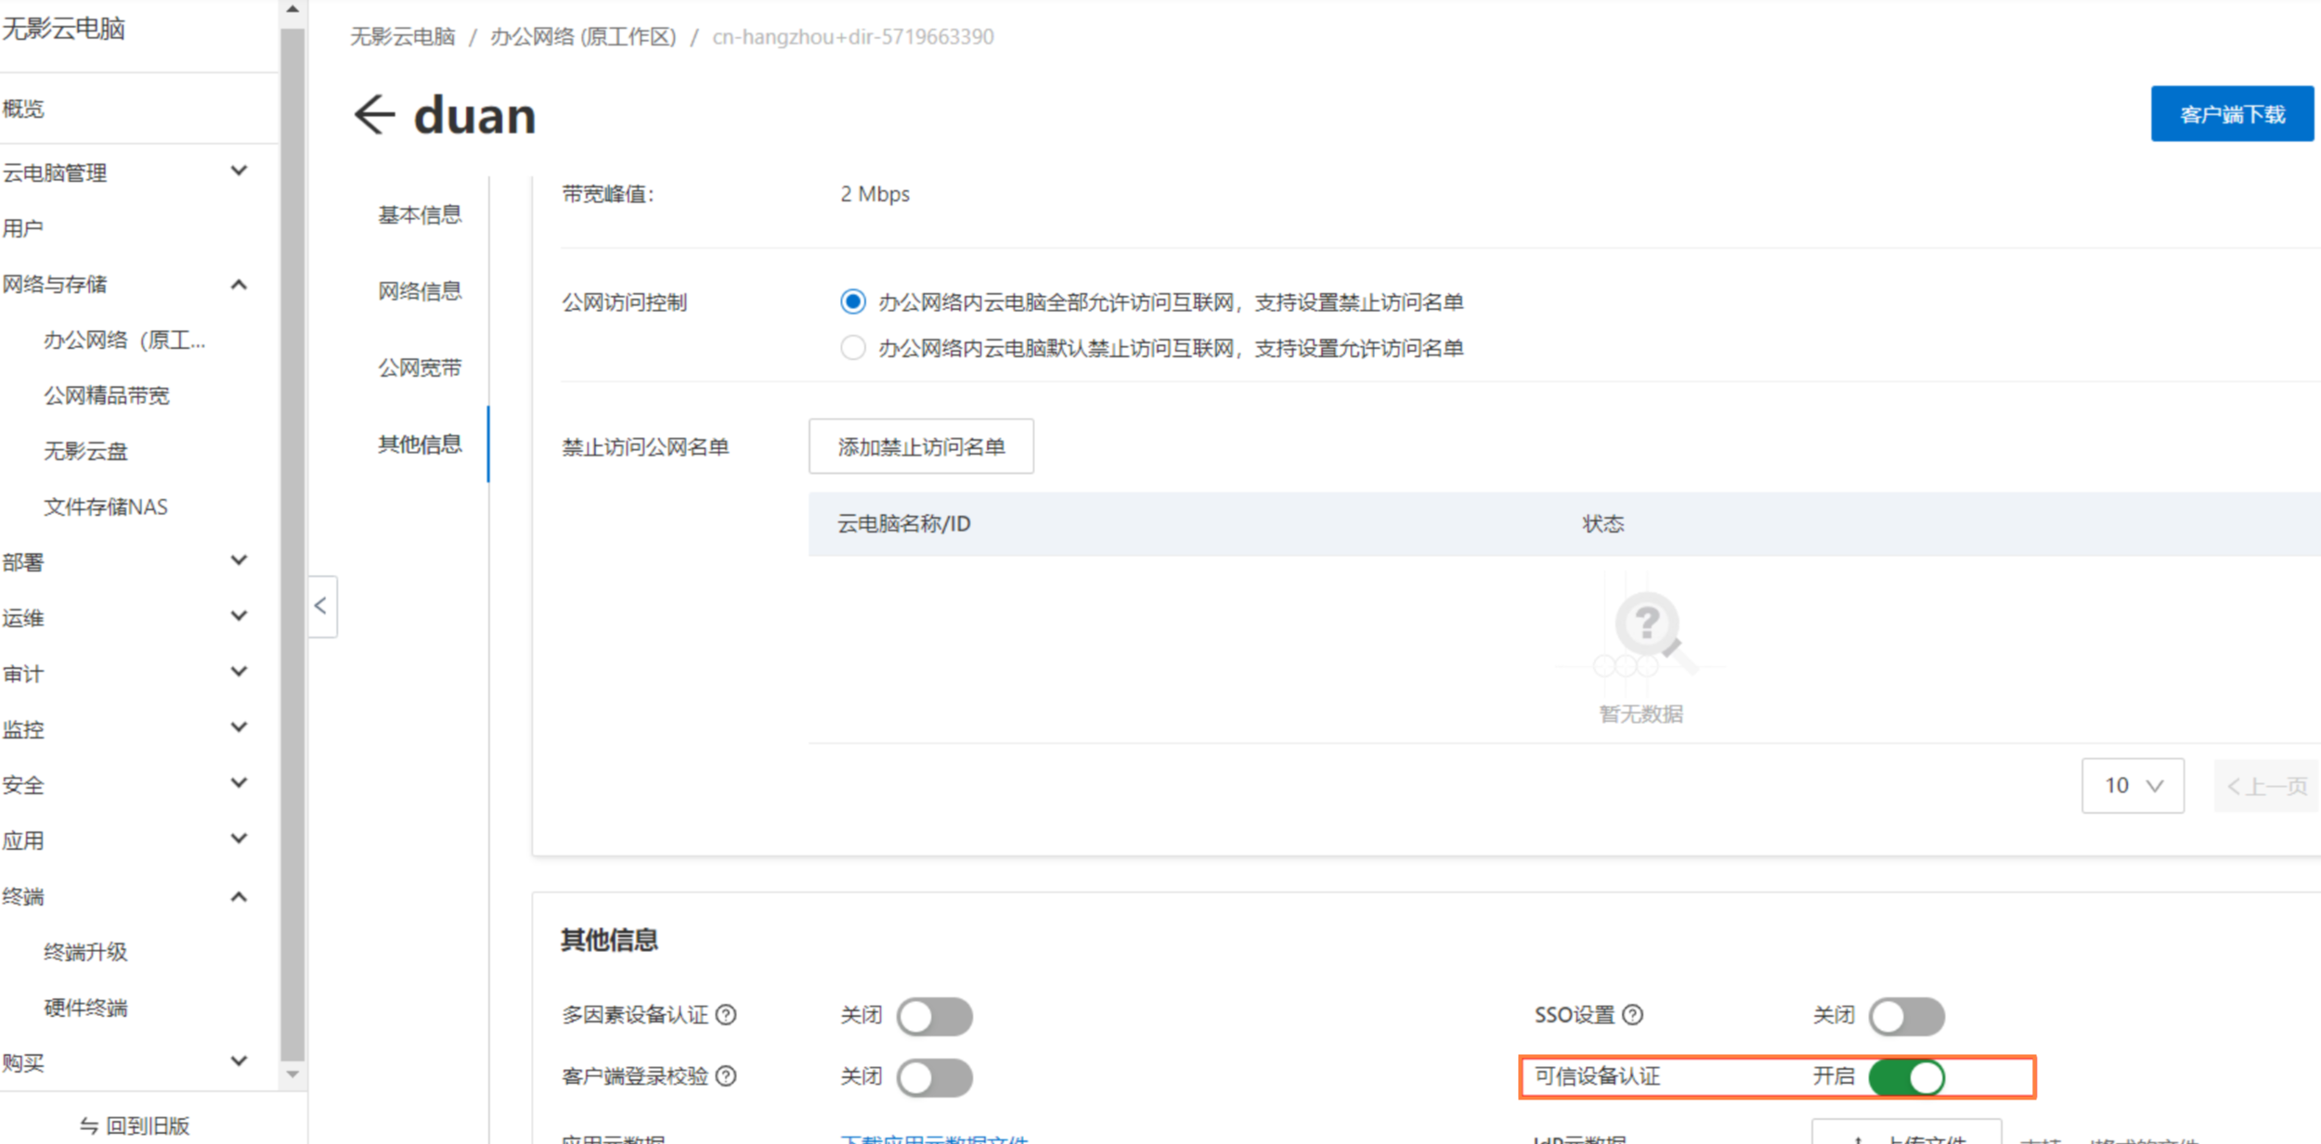Click the back arrow next to duan
2321x1144 pixels.
[x=374, y=115]
